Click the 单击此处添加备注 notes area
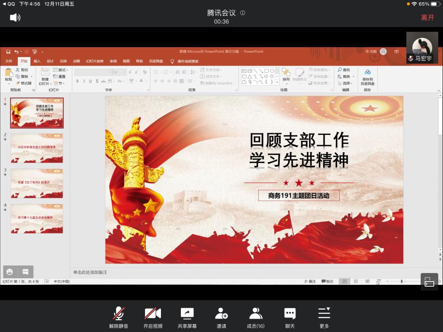 [x=90, y=272]
